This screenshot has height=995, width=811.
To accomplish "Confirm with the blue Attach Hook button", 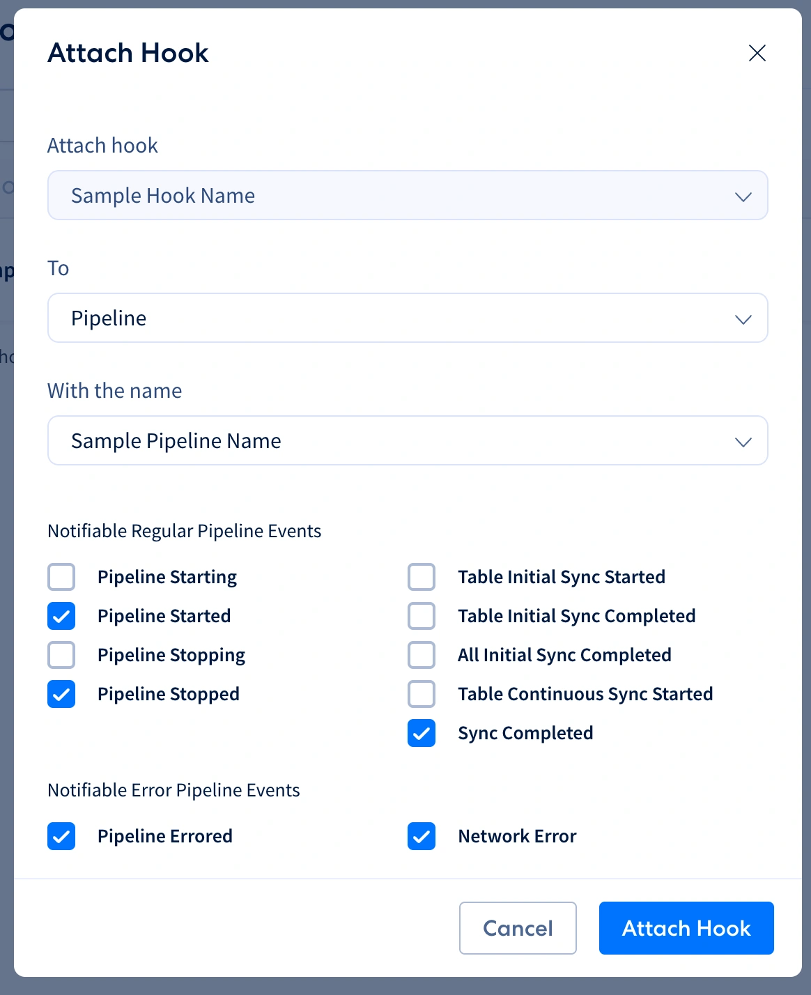I will (686, 928).
